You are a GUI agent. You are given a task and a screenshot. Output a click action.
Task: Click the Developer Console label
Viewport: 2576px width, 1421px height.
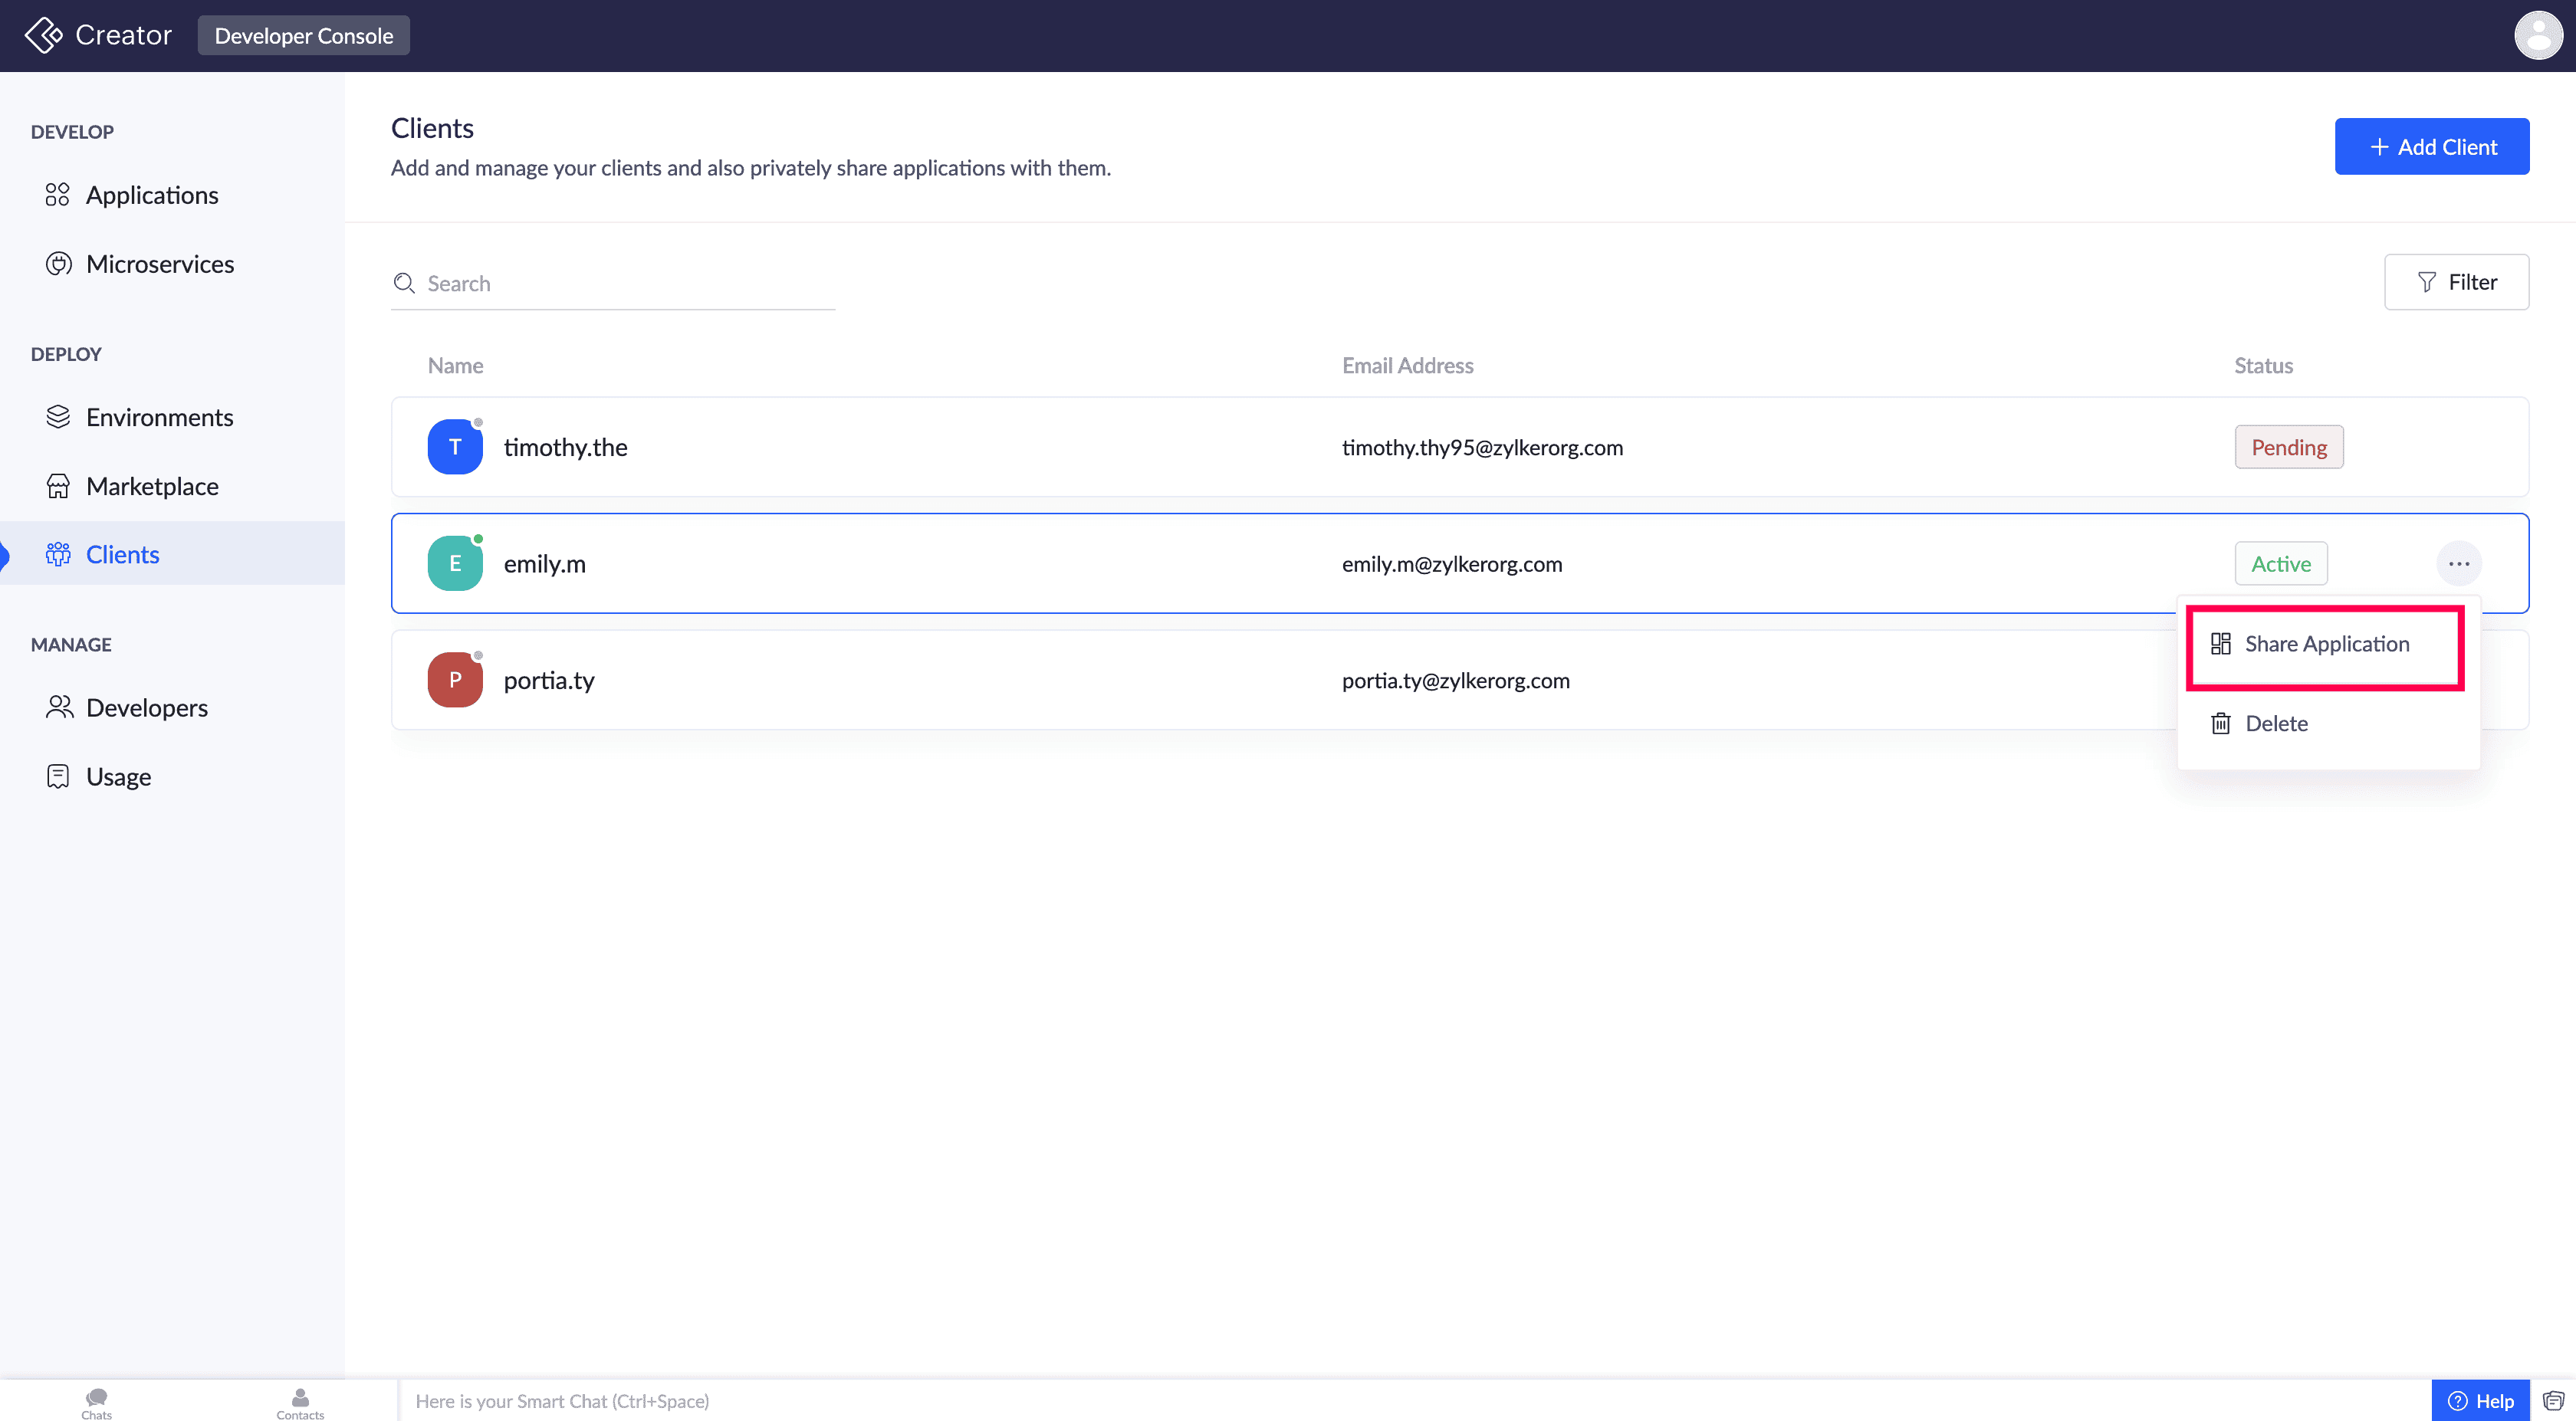(x=303, y=36)
